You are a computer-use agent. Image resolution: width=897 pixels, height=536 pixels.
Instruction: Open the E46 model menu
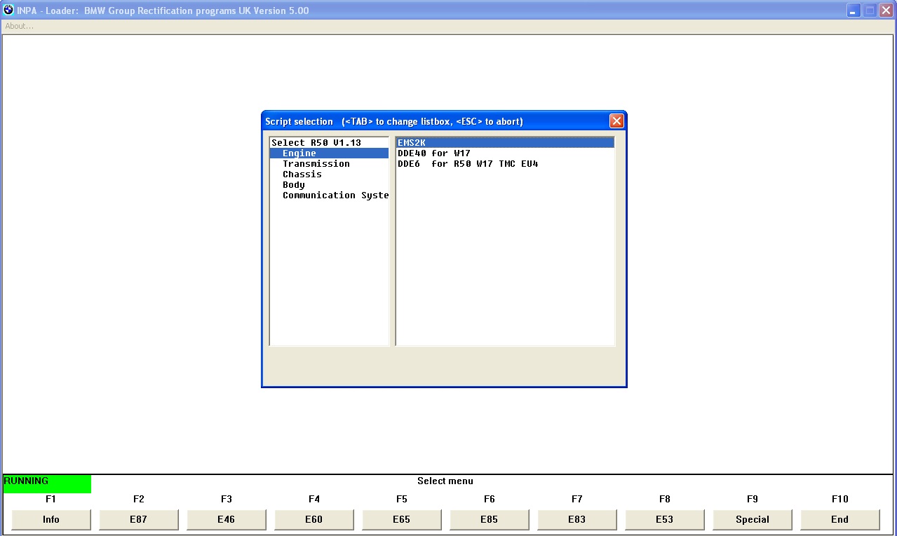tap(226, 519)
